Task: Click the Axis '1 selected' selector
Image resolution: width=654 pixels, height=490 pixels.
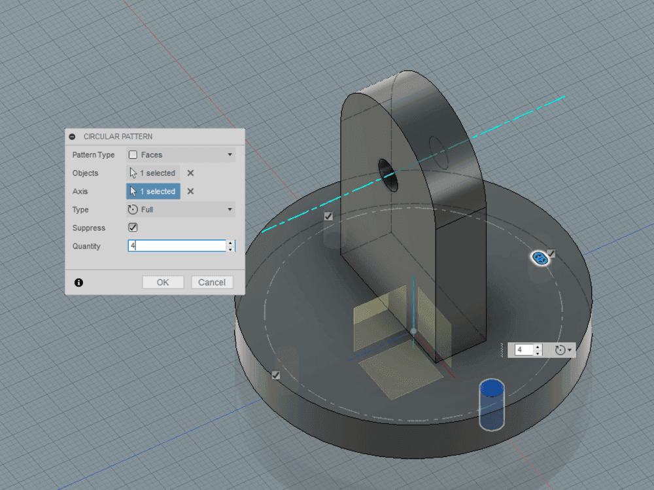Action: click(153, 192)
